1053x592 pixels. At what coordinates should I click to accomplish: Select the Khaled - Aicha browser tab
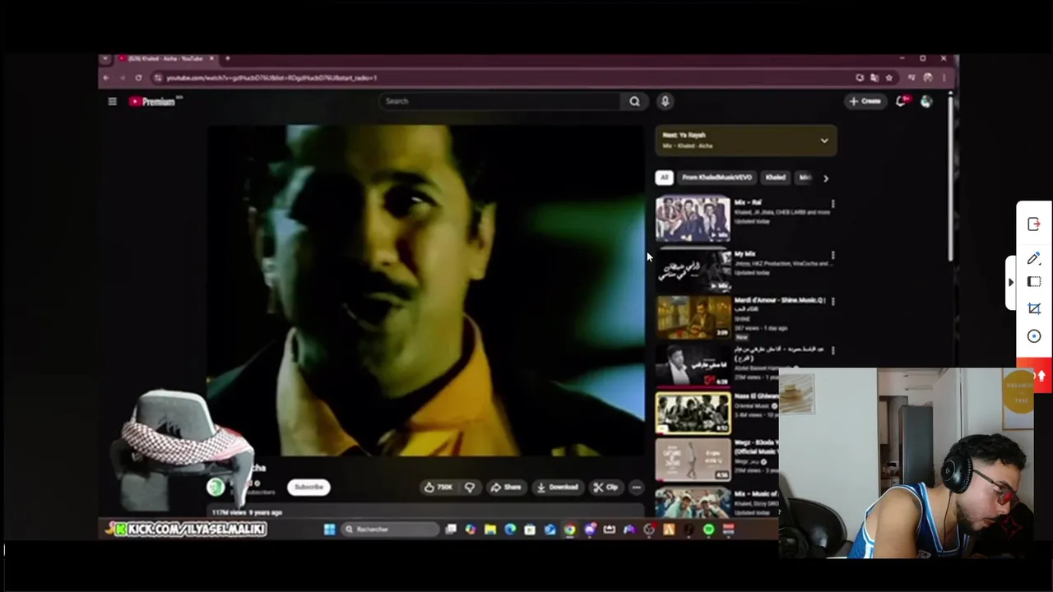165,58
